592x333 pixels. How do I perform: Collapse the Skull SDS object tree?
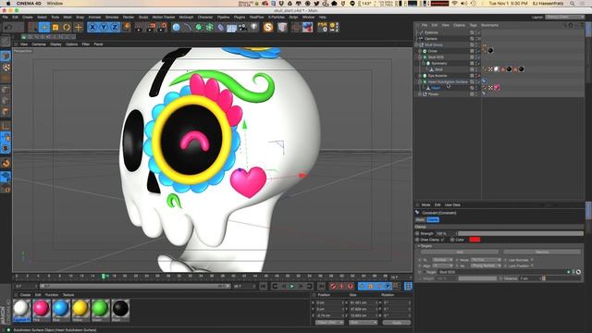[419, 57]
